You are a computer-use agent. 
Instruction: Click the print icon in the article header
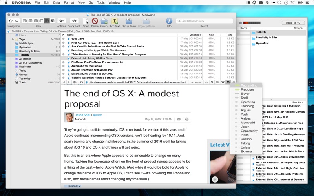click(x=186, y=119)
